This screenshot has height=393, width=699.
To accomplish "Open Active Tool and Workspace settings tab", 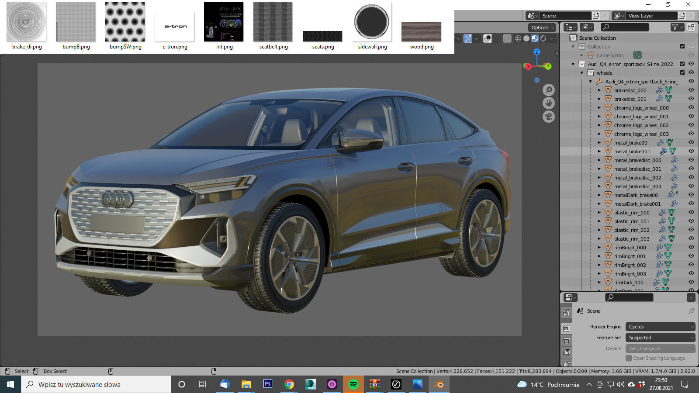I will pos(567,313).
